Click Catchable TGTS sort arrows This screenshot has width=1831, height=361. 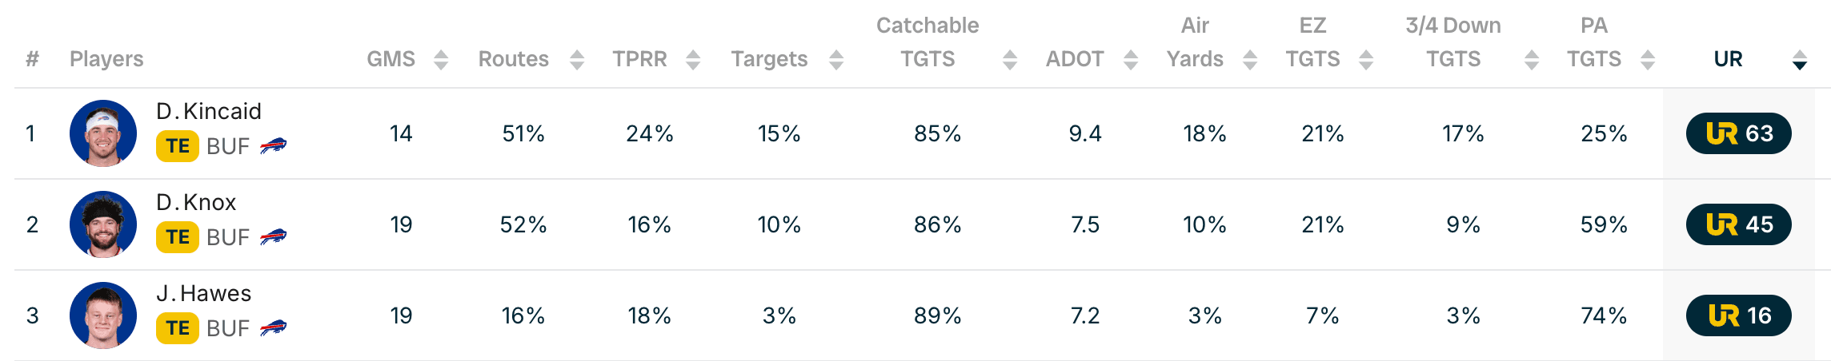[1010, 60]
